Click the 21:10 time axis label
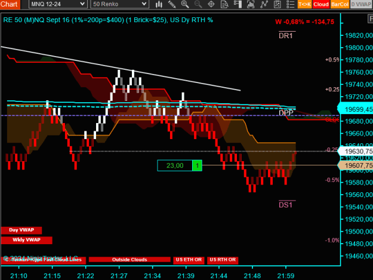Viewport: 373px width, 280px height. [x=19, y=276]
